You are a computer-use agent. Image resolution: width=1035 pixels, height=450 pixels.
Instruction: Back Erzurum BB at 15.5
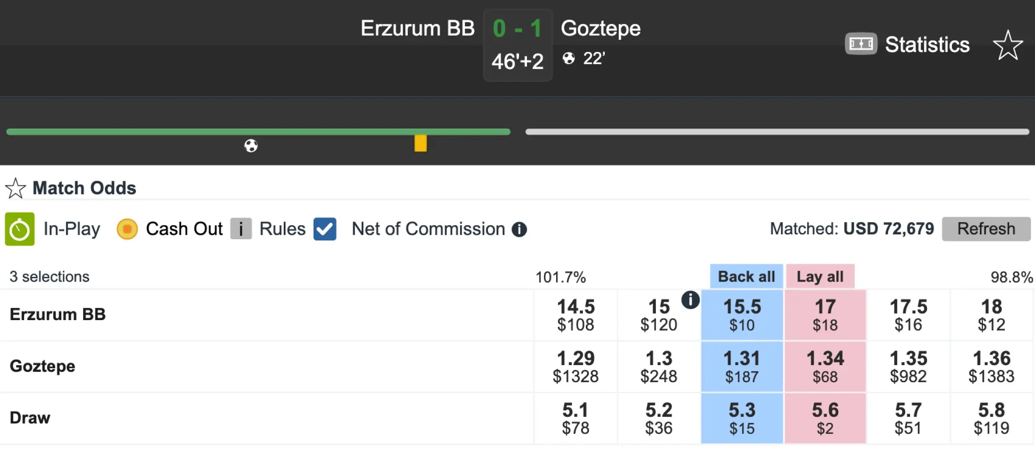[742, 315]
